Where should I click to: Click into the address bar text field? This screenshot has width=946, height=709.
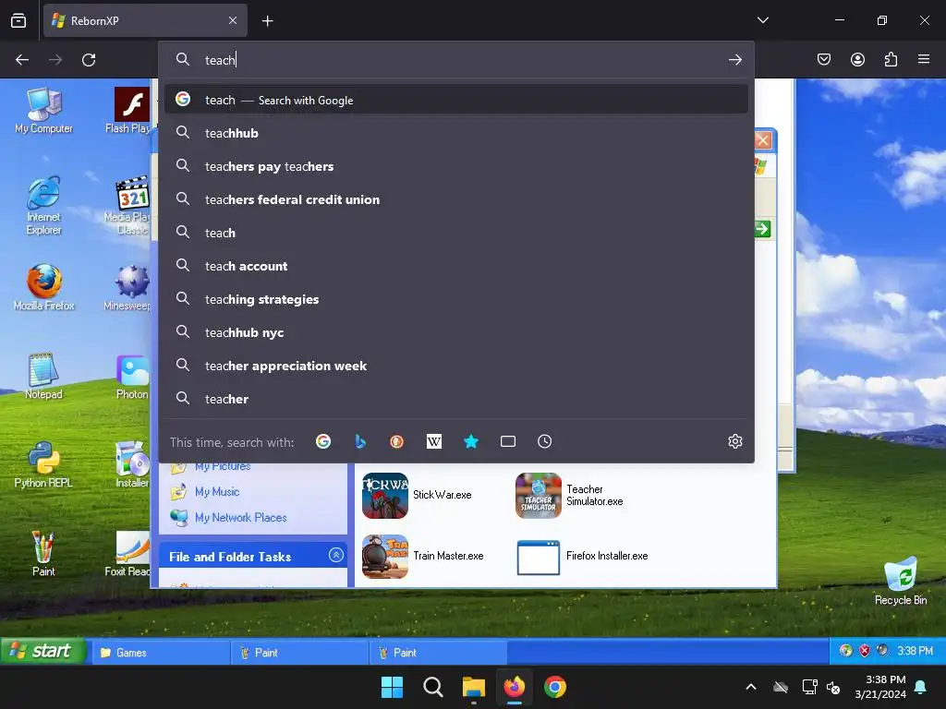click(x=458, y=60)
